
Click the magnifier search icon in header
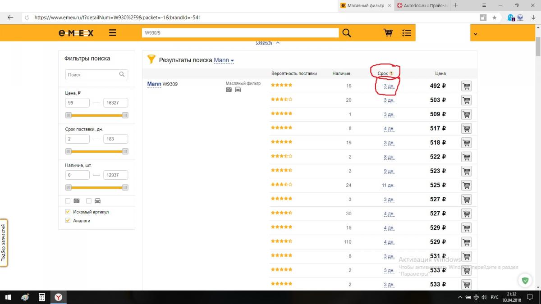[x=346, y=33]
